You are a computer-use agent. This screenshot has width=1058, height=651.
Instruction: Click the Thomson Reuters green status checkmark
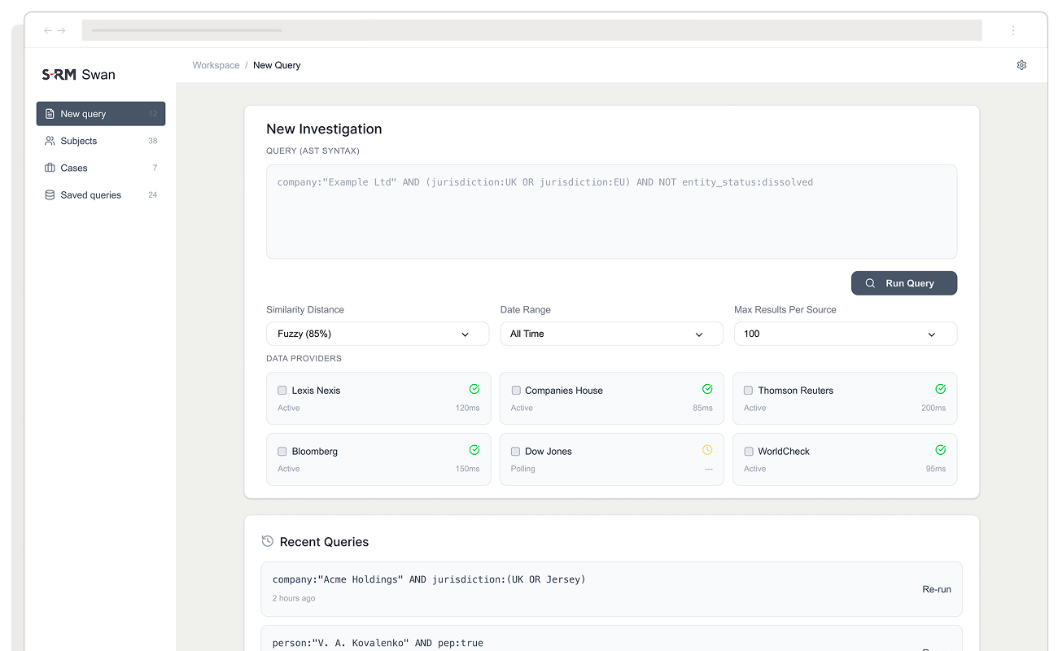pos(940,389)
